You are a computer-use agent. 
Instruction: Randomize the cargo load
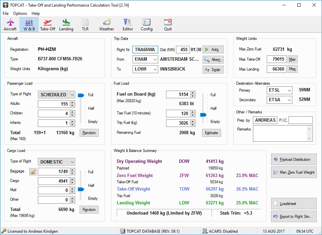89,210
